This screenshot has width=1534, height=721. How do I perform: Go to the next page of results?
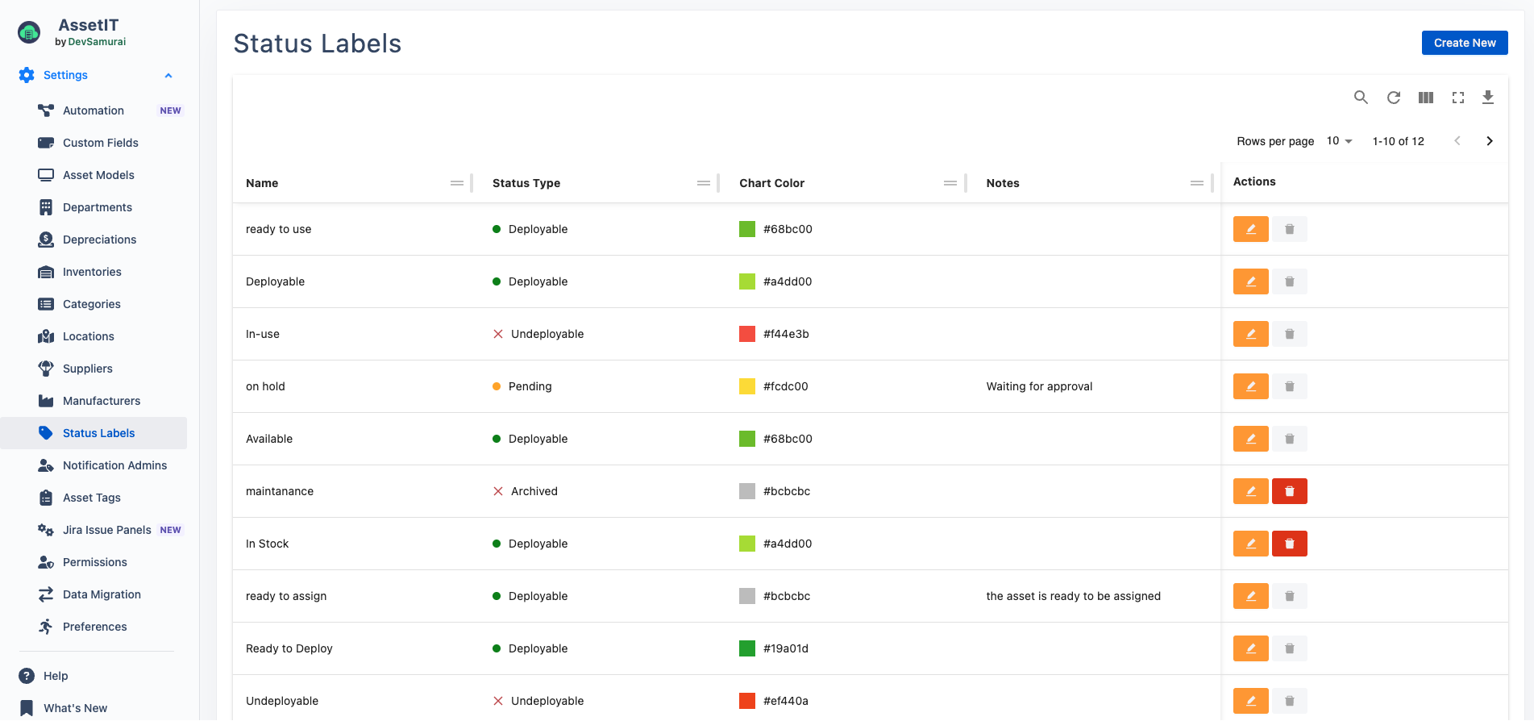tap(1489, 141)
